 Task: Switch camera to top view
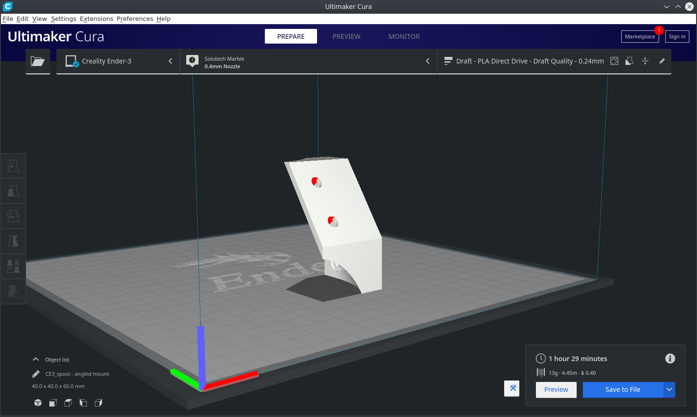[x=68, y=403]
